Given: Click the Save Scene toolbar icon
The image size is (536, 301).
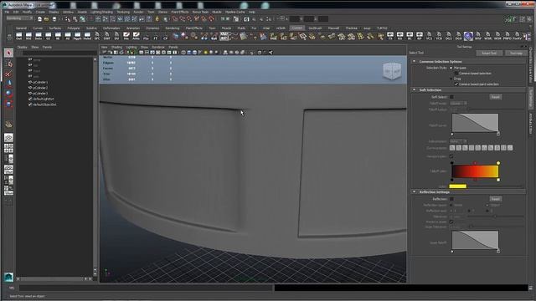Looking at the screenshot, I should click(x=54, y=19).
